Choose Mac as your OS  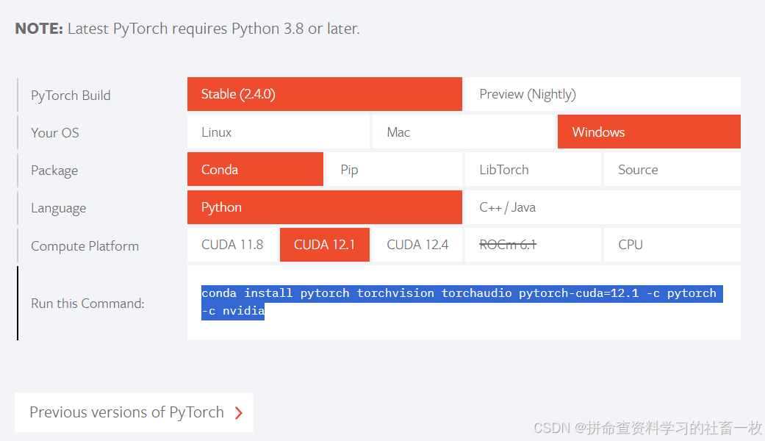tap(464, 132)
